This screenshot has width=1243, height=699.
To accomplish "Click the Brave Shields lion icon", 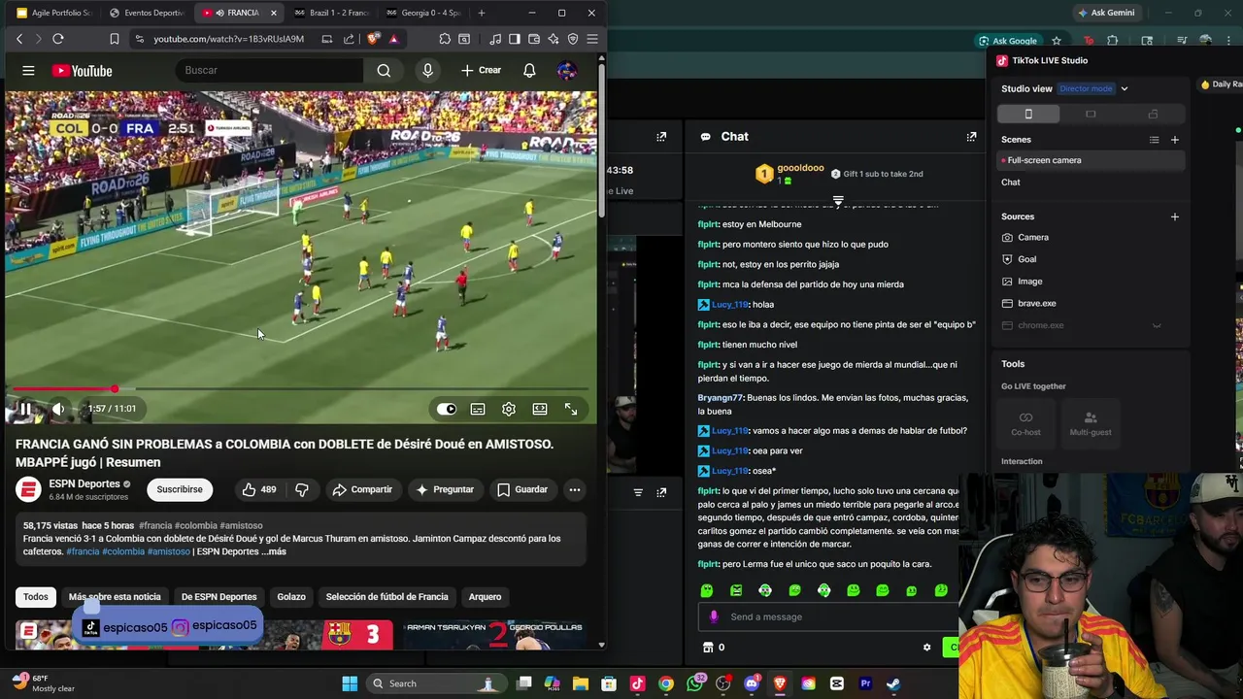I will (x=375, y=39).
